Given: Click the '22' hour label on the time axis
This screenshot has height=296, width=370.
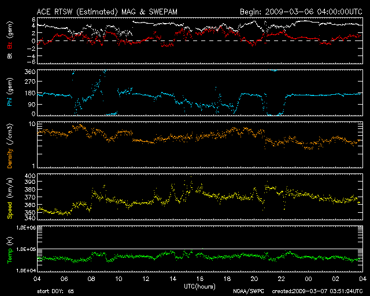Looking at the screenshot, I should [x=282, y=279].
